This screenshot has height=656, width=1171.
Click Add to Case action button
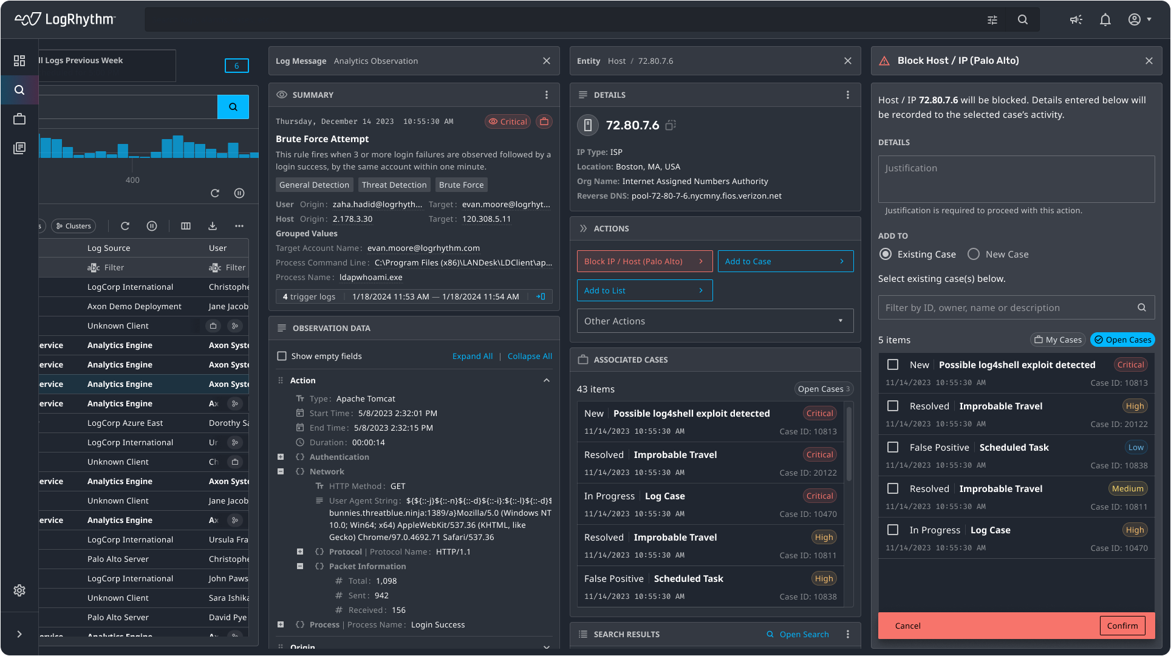pos(785,261)
